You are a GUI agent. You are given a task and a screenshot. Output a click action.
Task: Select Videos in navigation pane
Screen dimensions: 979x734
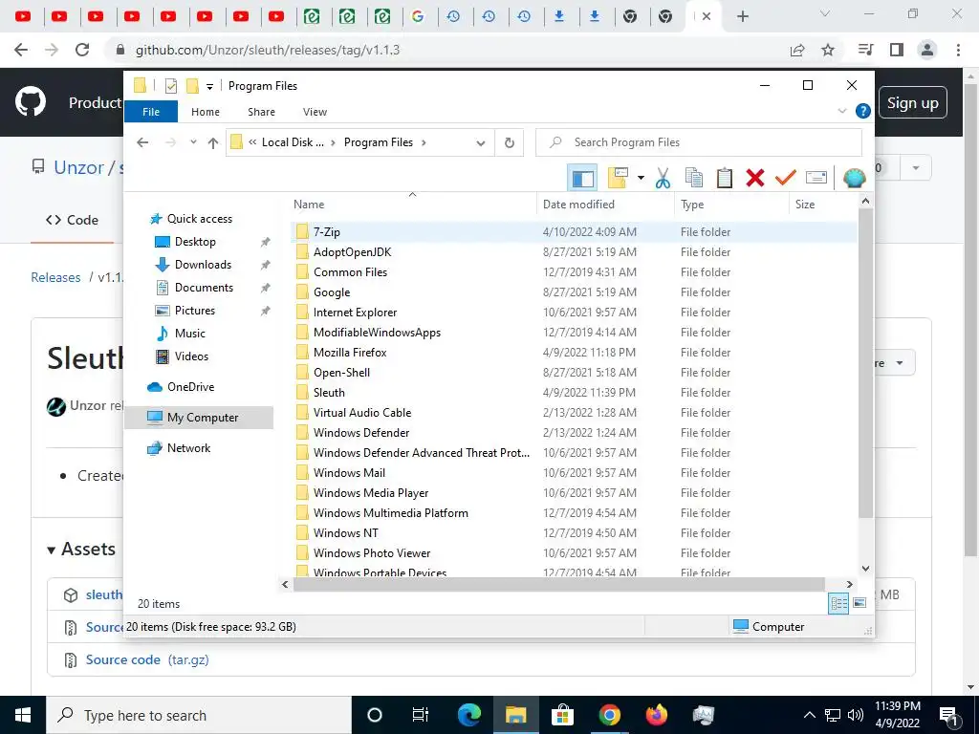191,356
